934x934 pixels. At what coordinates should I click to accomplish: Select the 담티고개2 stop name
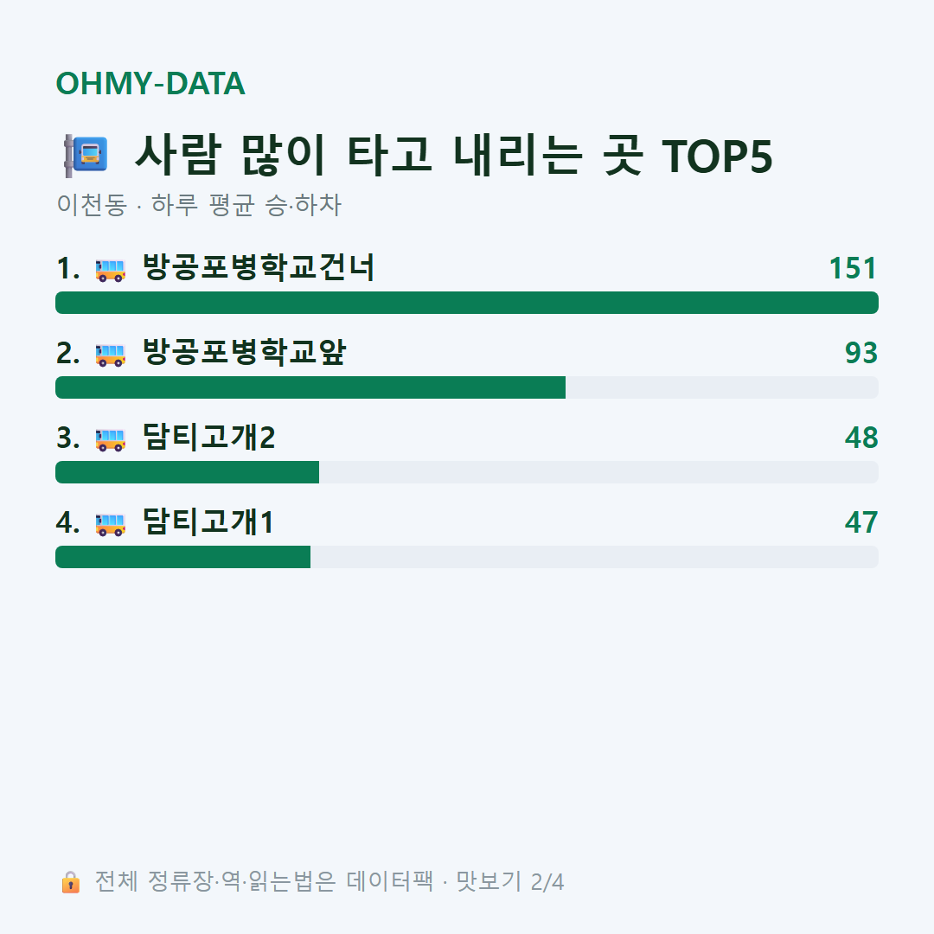208,438
